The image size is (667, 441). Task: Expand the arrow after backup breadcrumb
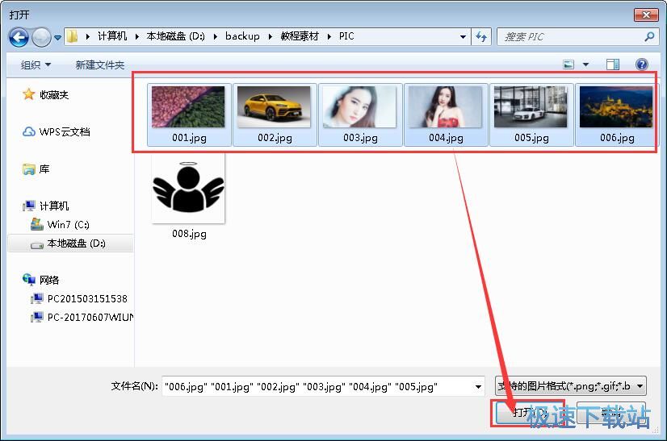click(271, 37)
